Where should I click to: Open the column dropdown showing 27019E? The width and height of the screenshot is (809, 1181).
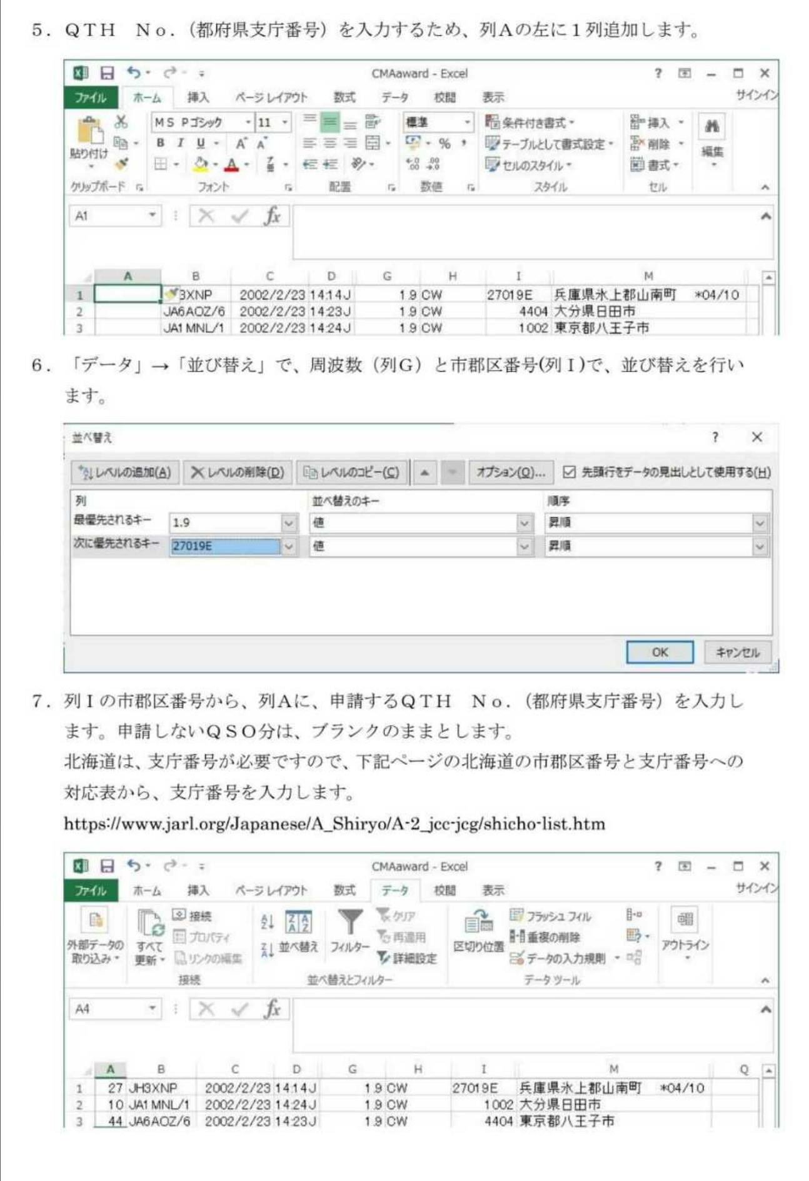pos(289,547)
